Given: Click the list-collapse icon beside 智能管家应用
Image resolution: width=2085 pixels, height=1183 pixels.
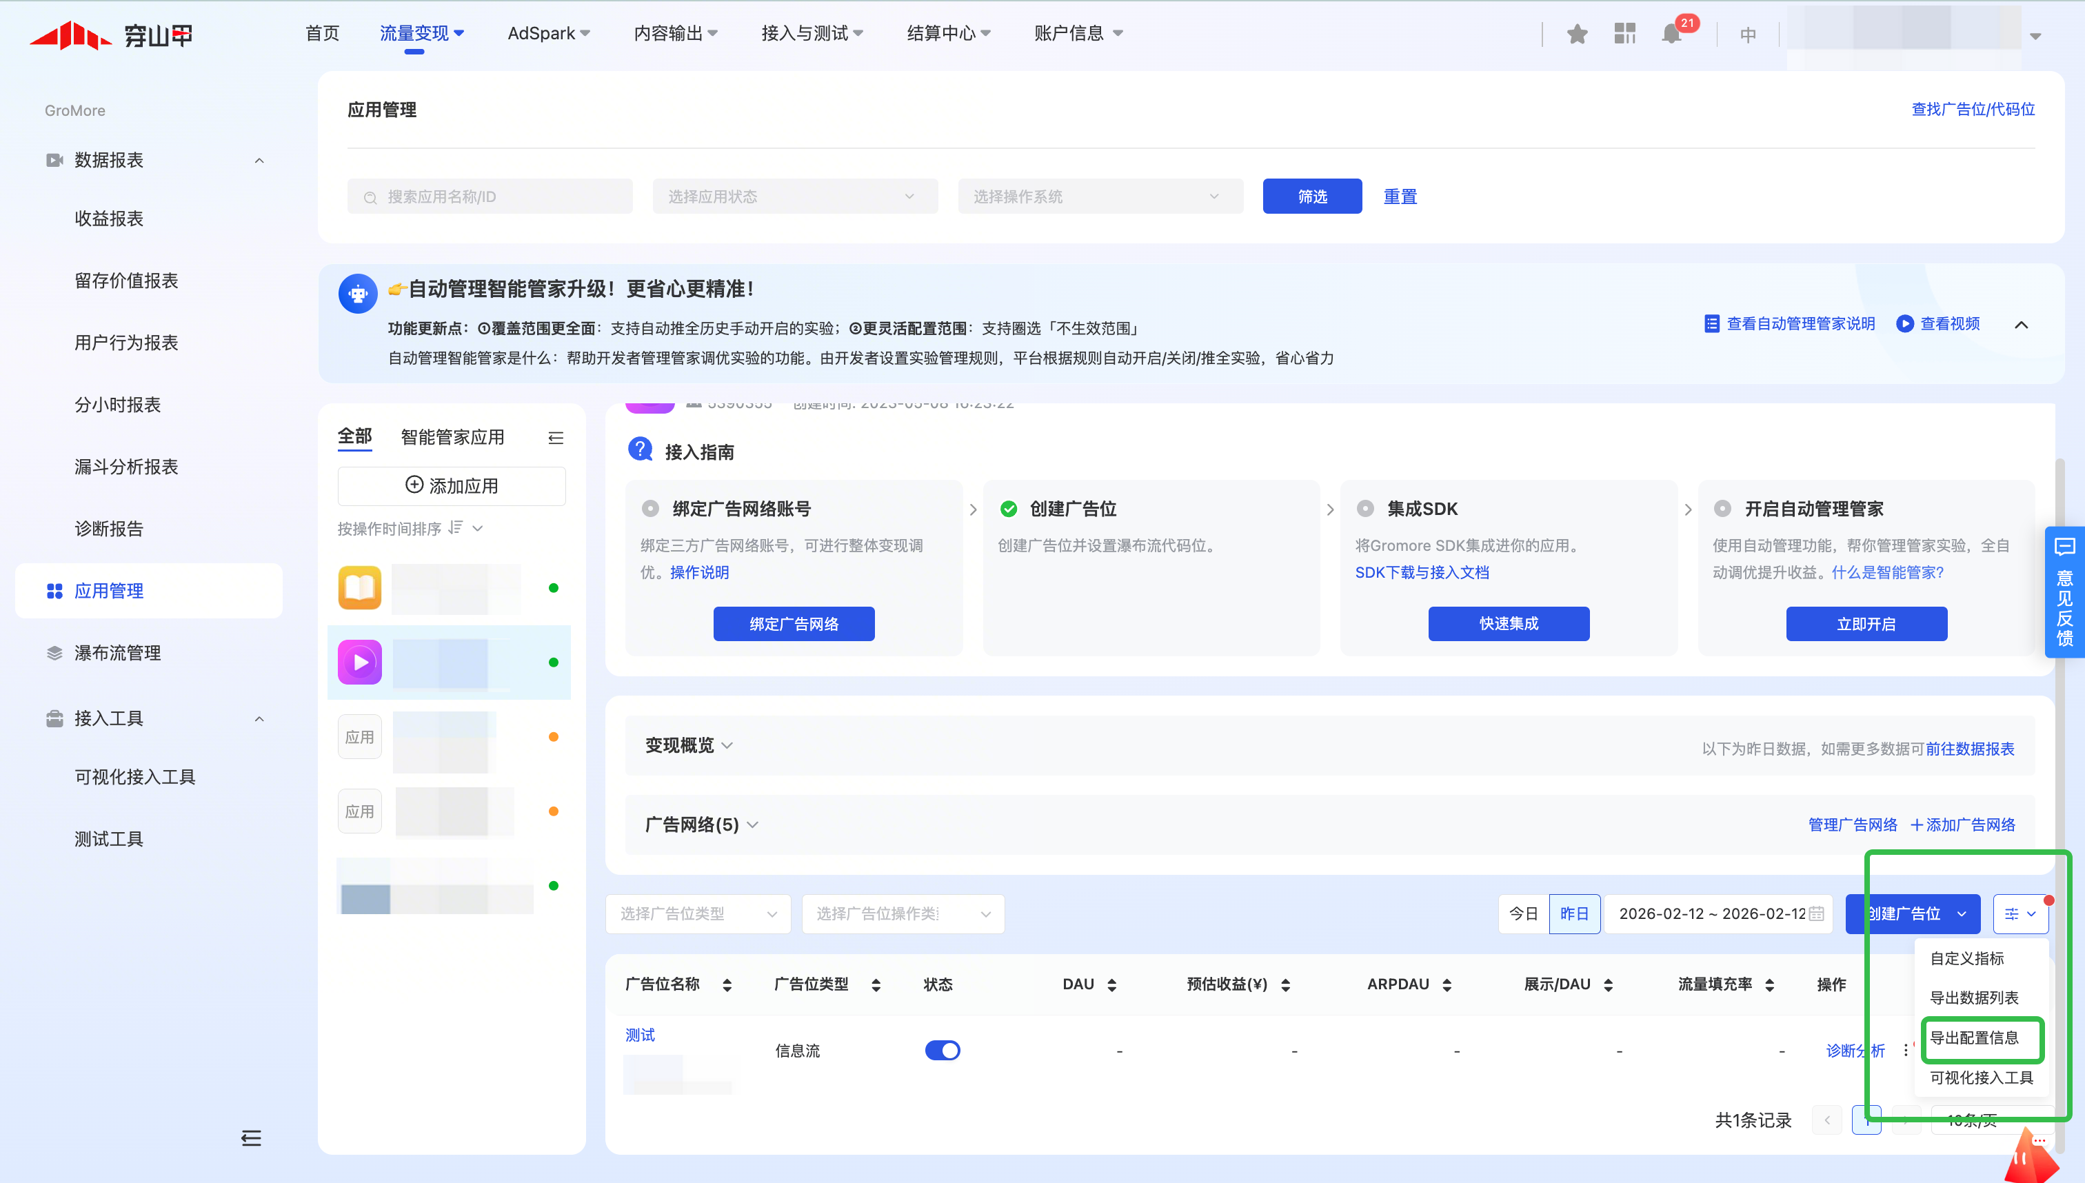Looking at the screenshot, I should [556, 438].
